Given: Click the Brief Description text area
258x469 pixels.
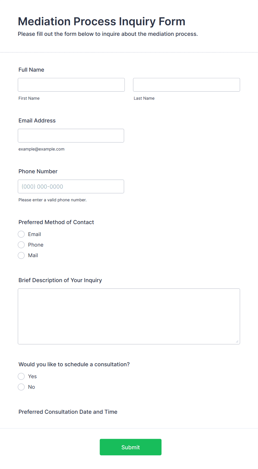Looking at the screenshot, I should [x=129, y=316].
